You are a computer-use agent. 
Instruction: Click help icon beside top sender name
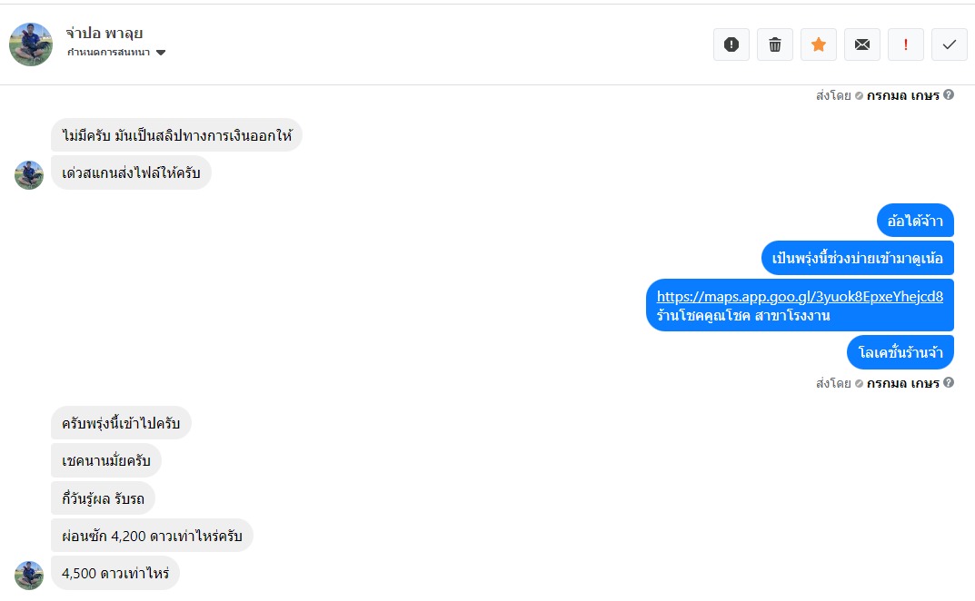click(949, 94)
